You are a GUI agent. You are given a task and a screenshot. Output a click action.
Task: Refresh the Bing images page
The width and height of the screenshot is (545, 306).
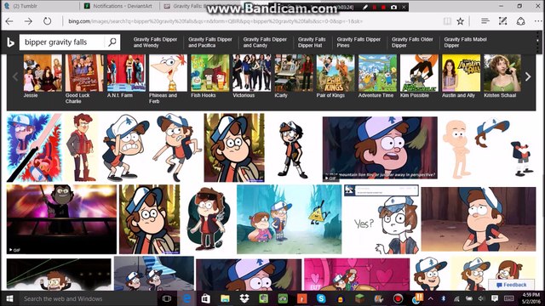click(x=48, y=21)
